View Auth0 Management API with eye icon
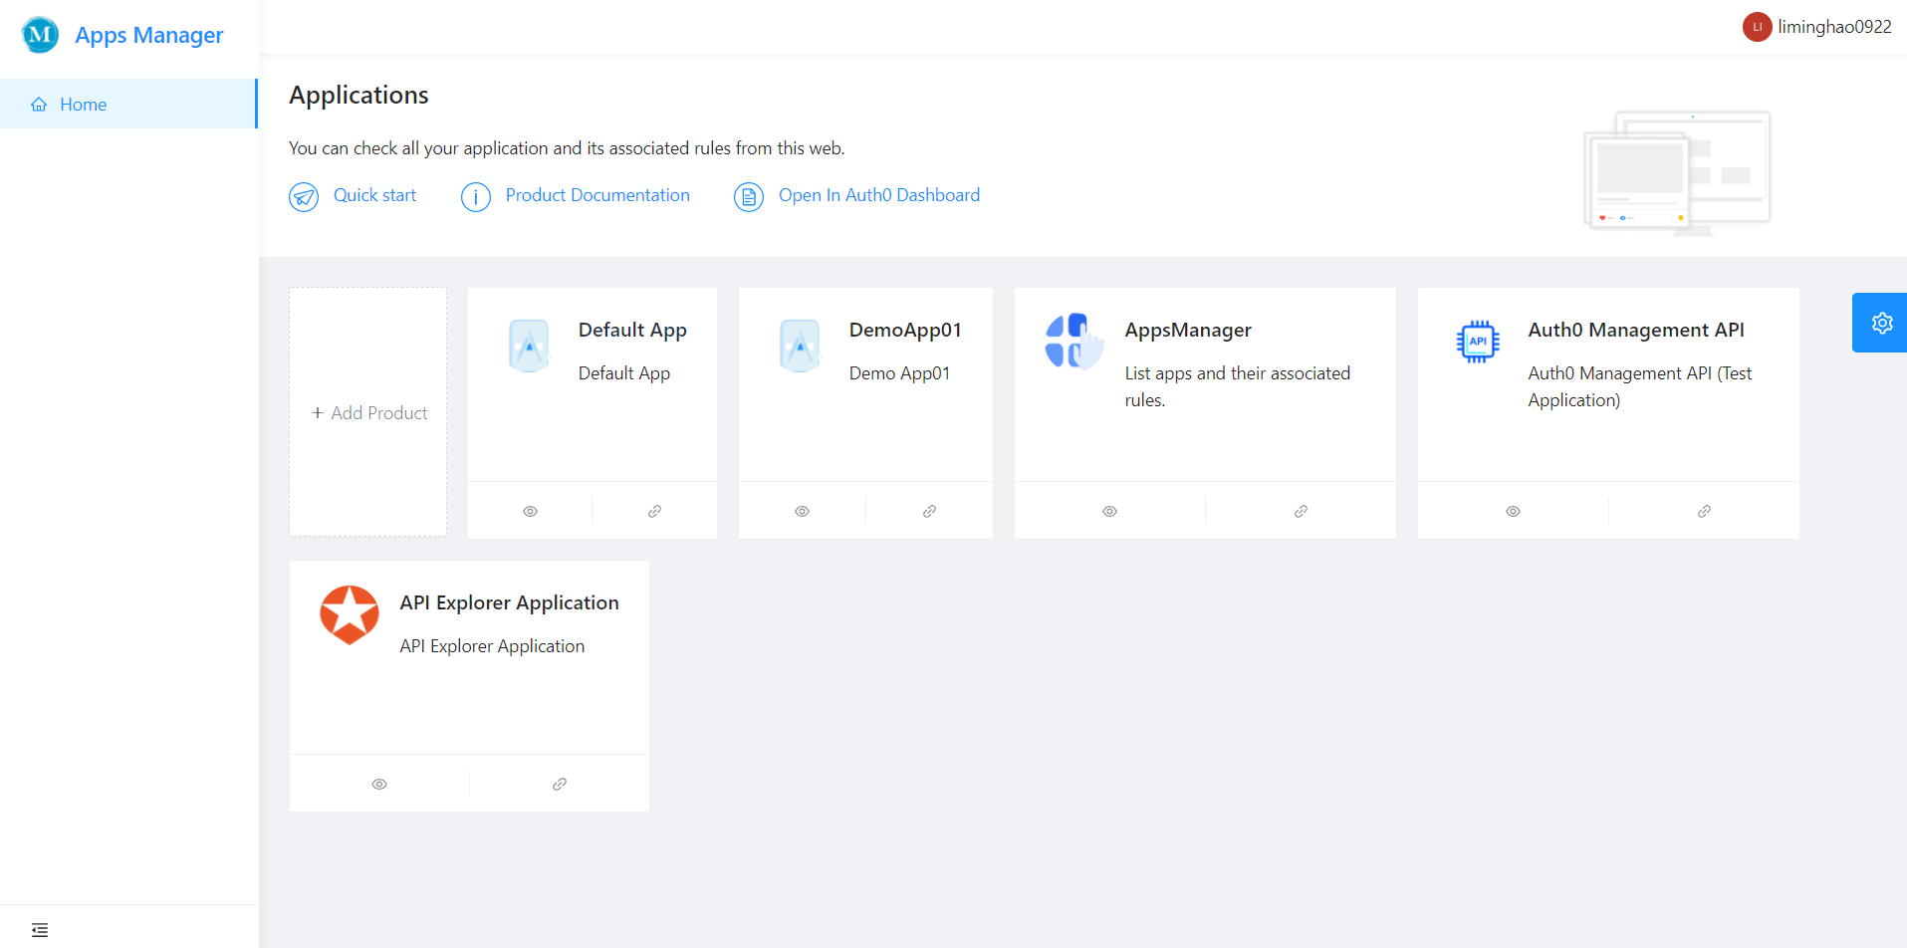This screenshot has height=948, width=1907. tap(1514, 511)
